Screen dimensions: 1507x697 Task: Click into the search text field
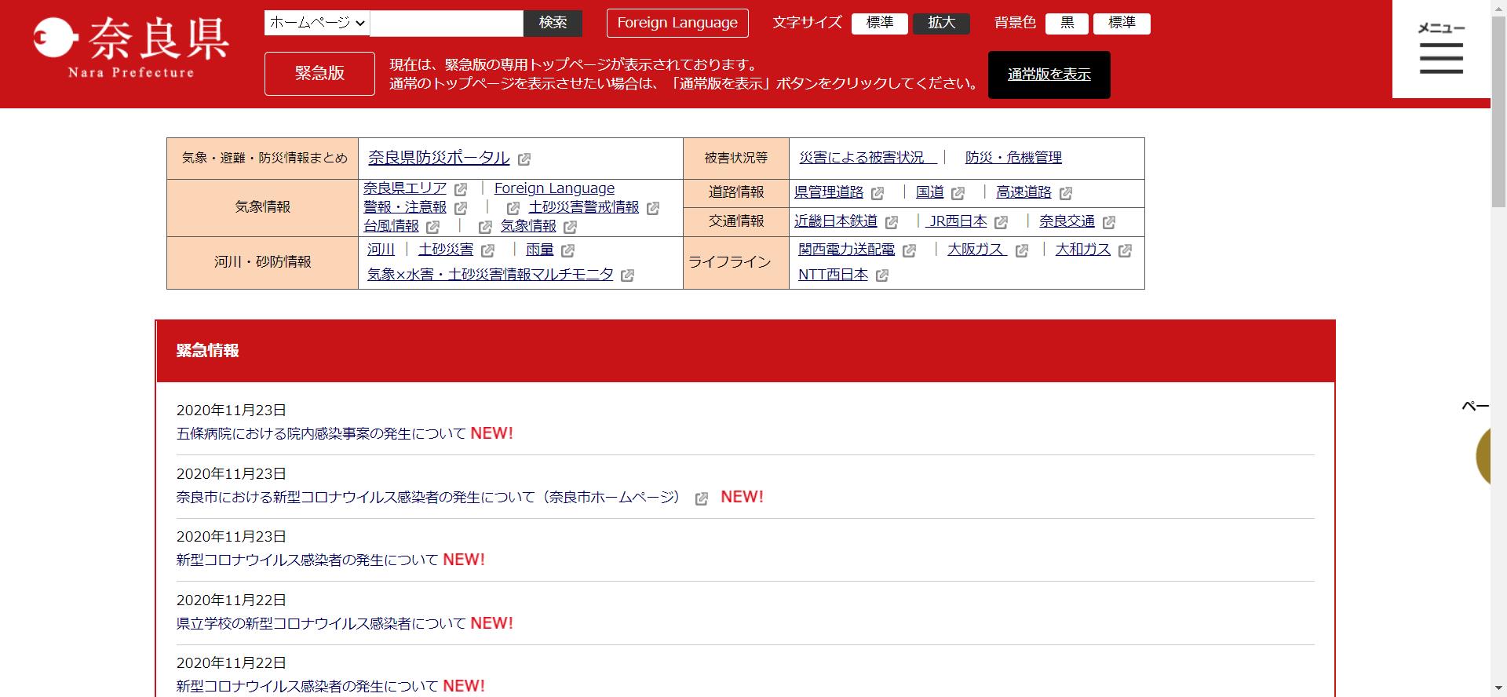(x=446, y=23)
